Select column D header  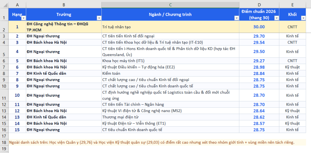click(x=259, y=5)
